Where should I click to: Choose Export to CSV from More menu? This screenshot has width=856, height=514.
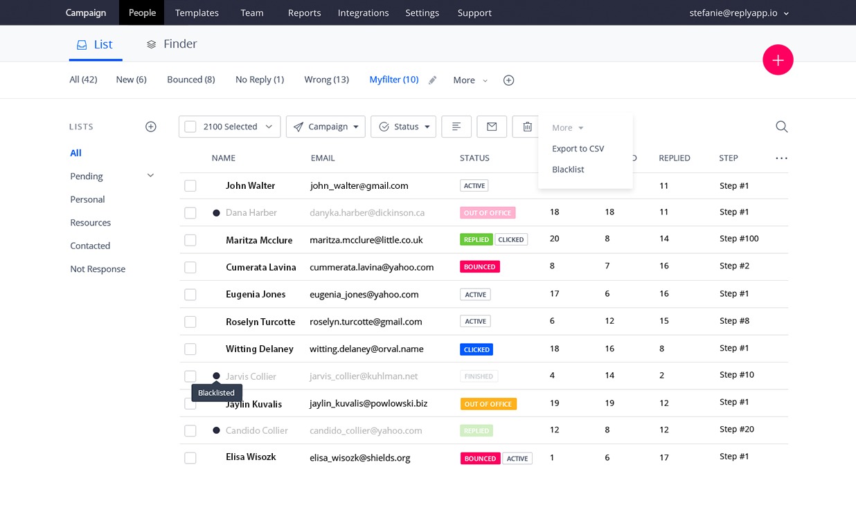click(578, 149)
